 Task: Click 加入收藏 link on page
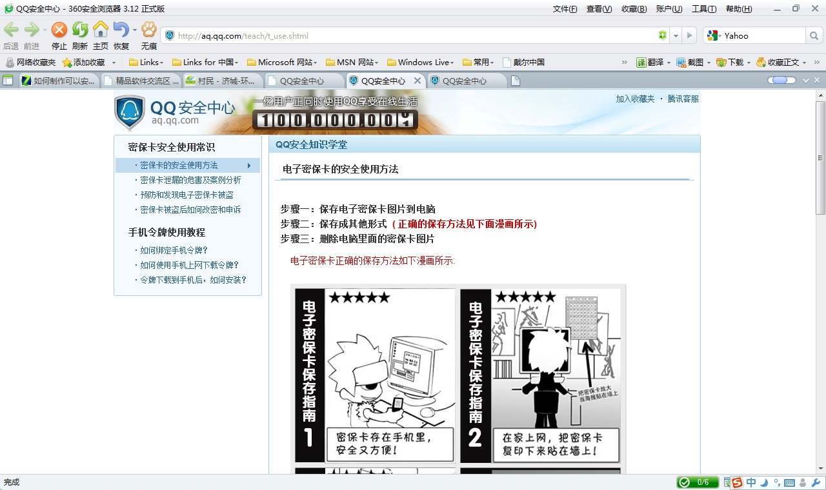pos(635,99)
